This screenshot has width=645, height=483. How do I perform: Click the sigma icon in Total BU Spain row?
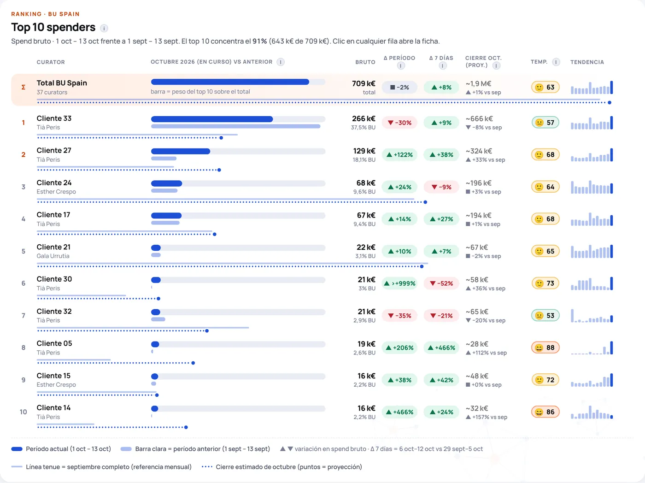coord(23,87)
